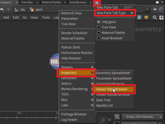Open Geometry Spreadsheet from Inspectors submenu
This screenshot has width=165, height=124.
pos(113,73)
